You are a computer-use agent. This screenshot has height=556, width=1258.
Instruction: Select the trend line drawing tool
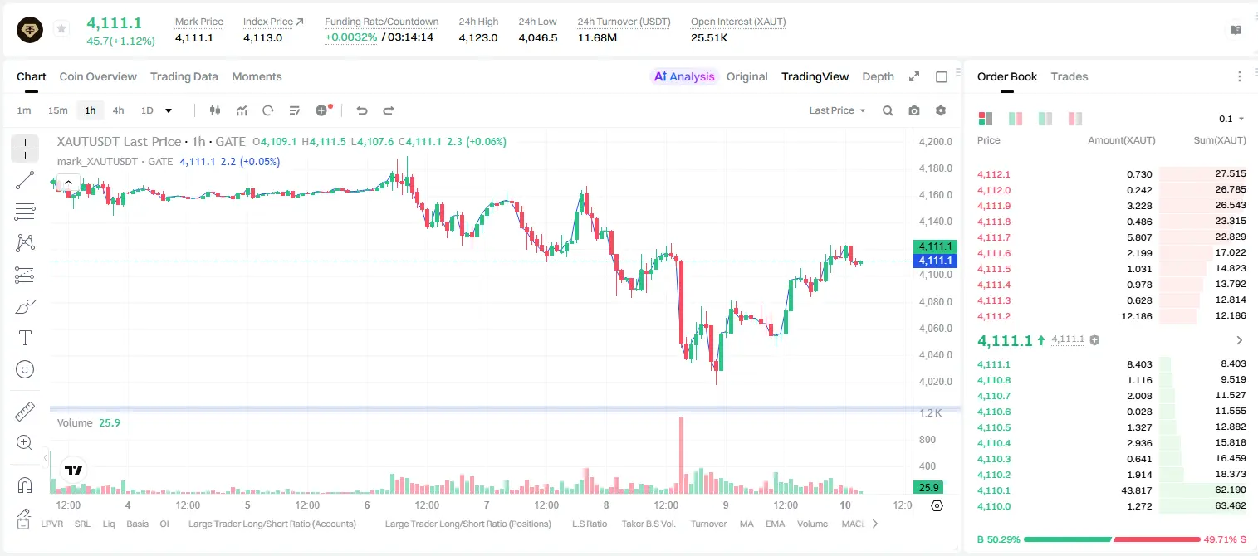tap(25, 180)
